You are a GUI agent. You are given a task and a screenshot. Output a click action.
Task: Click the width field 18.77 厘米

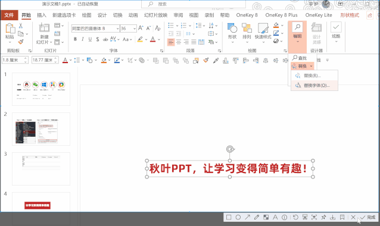point(45,60)
